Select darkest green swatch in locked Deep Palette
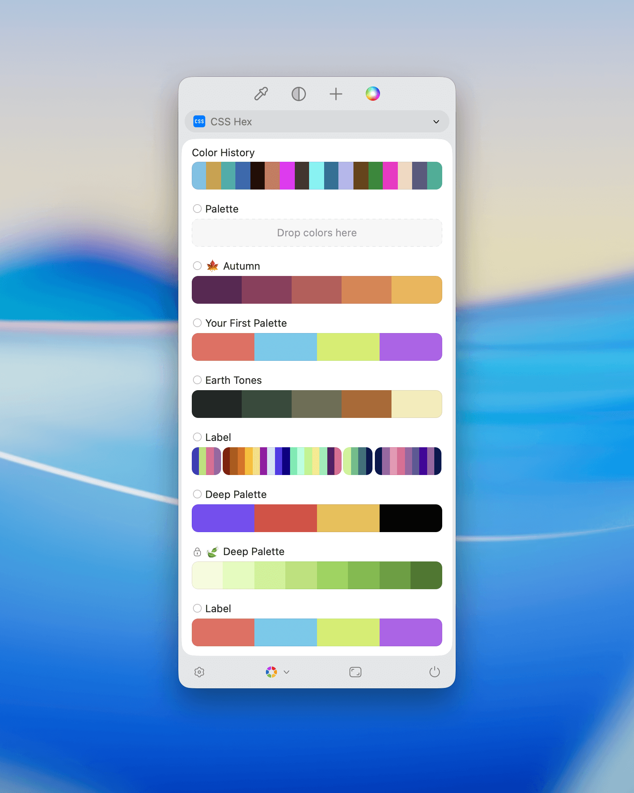 click(426, 575)
